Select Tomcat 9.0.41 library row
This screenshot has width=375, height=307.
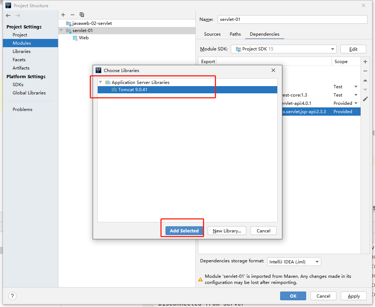point(187,90)
